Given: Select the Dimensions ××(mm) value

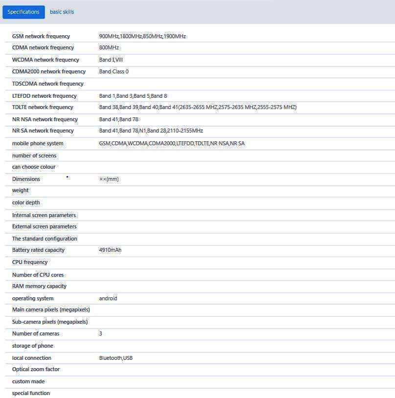Looking at the screenshot, I should (109, 179).
